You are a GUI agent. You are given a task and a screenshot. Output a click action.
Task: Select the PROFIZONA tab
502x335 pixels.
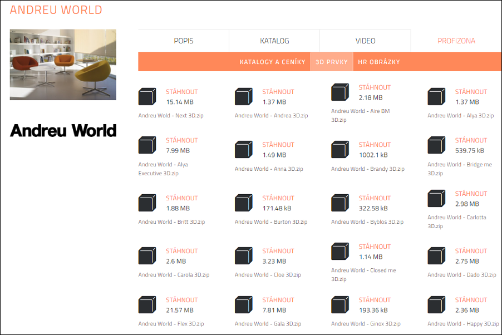point(456,41)
